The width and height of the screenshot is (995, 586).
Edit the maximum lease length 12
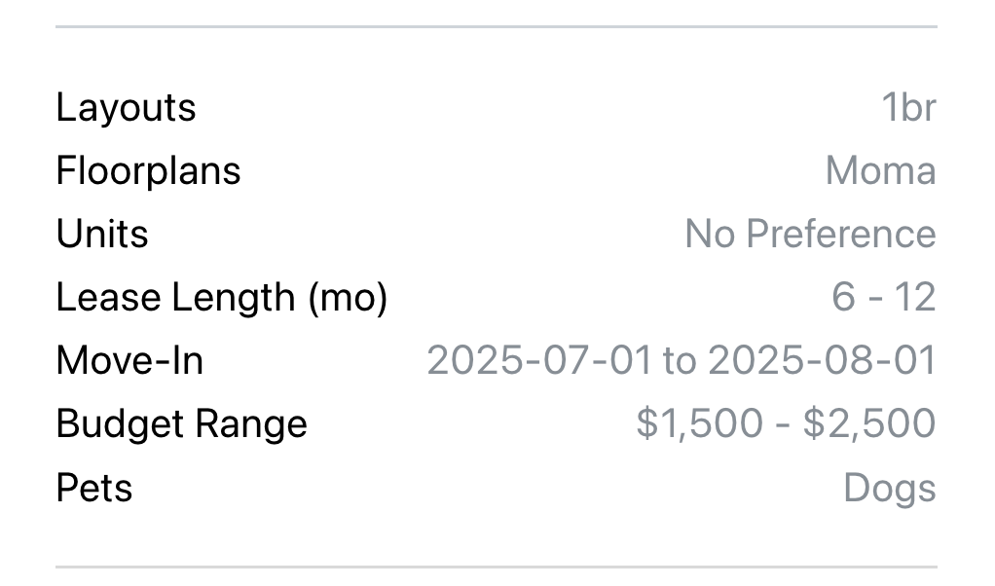coord(915,298)
